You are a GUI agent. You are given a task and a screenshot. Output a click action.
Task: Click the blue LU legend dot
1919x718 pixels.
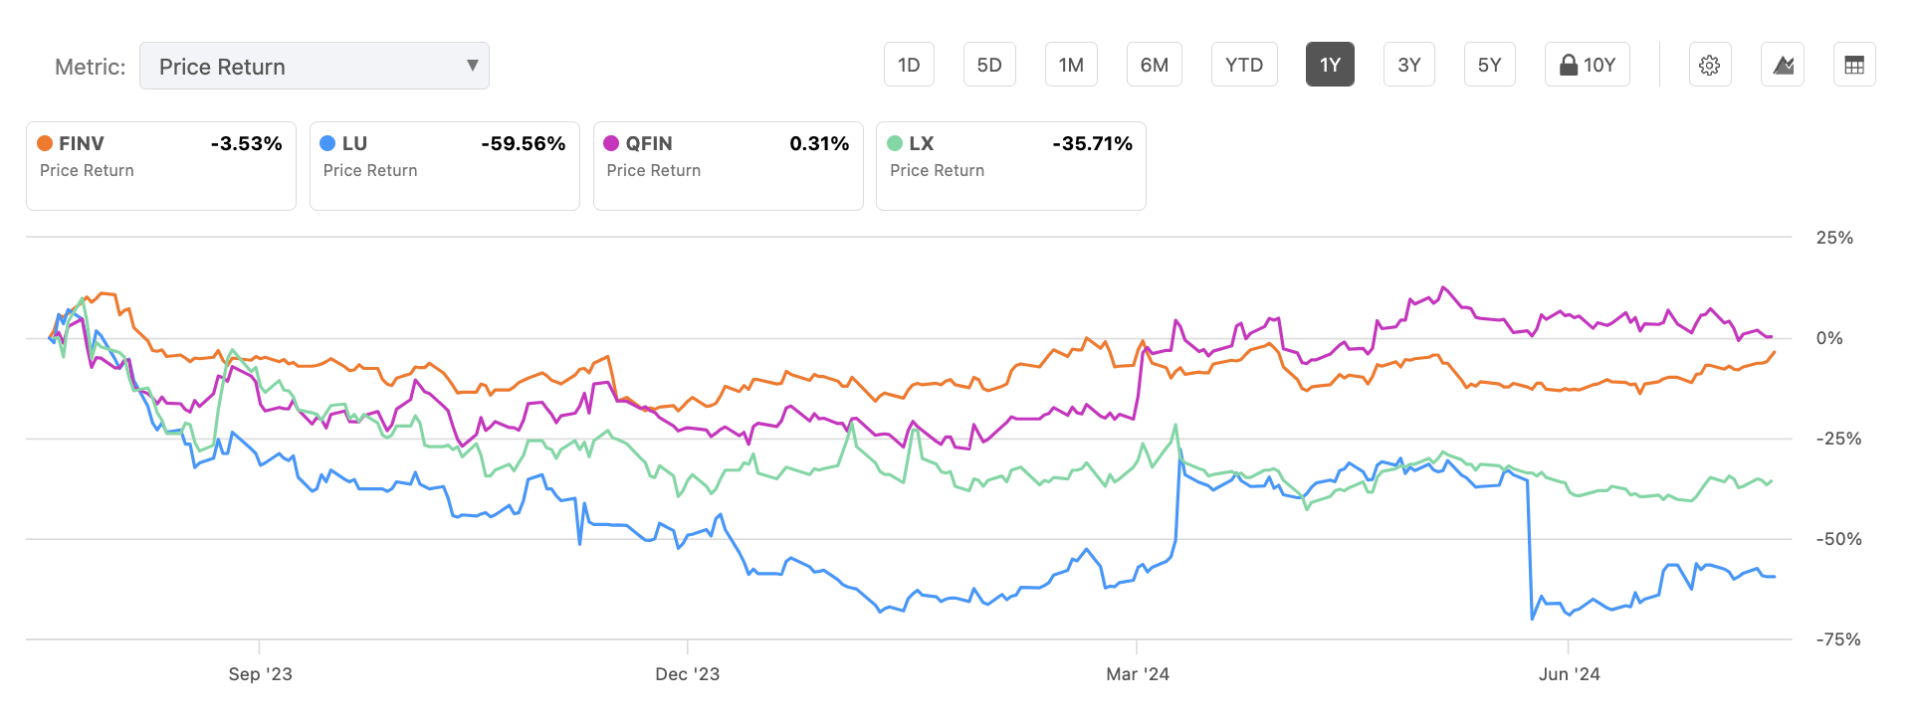point(325,143)
